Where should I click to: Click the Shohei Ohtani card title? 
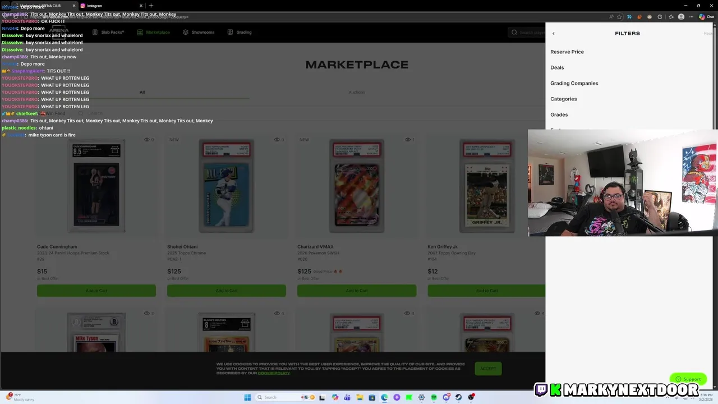(182, 247)
